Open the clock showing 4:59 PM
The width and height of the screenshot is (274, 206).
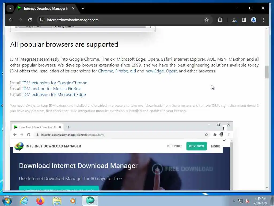[x=260, y=201]
